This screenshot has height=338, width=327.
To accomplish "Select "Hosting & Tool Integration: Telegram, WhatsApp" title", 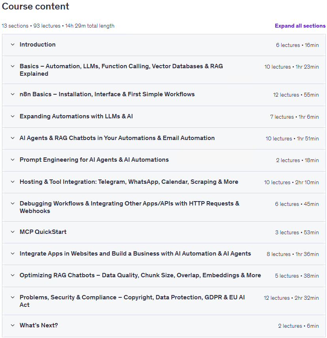I will [129, 182].
